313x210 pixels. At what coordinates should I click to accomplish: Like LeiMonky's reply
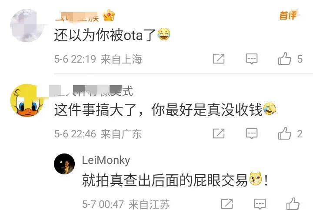[293, 203]
